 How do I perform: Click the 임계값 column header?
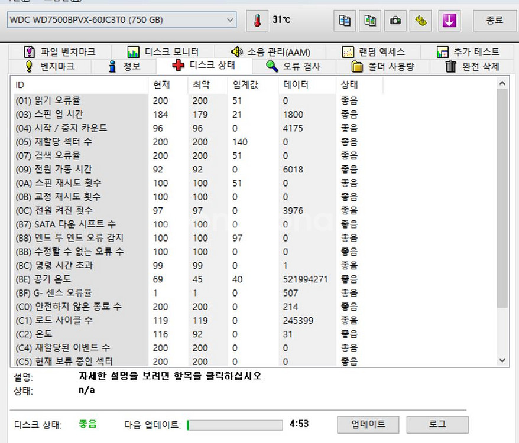pos(253,85)
